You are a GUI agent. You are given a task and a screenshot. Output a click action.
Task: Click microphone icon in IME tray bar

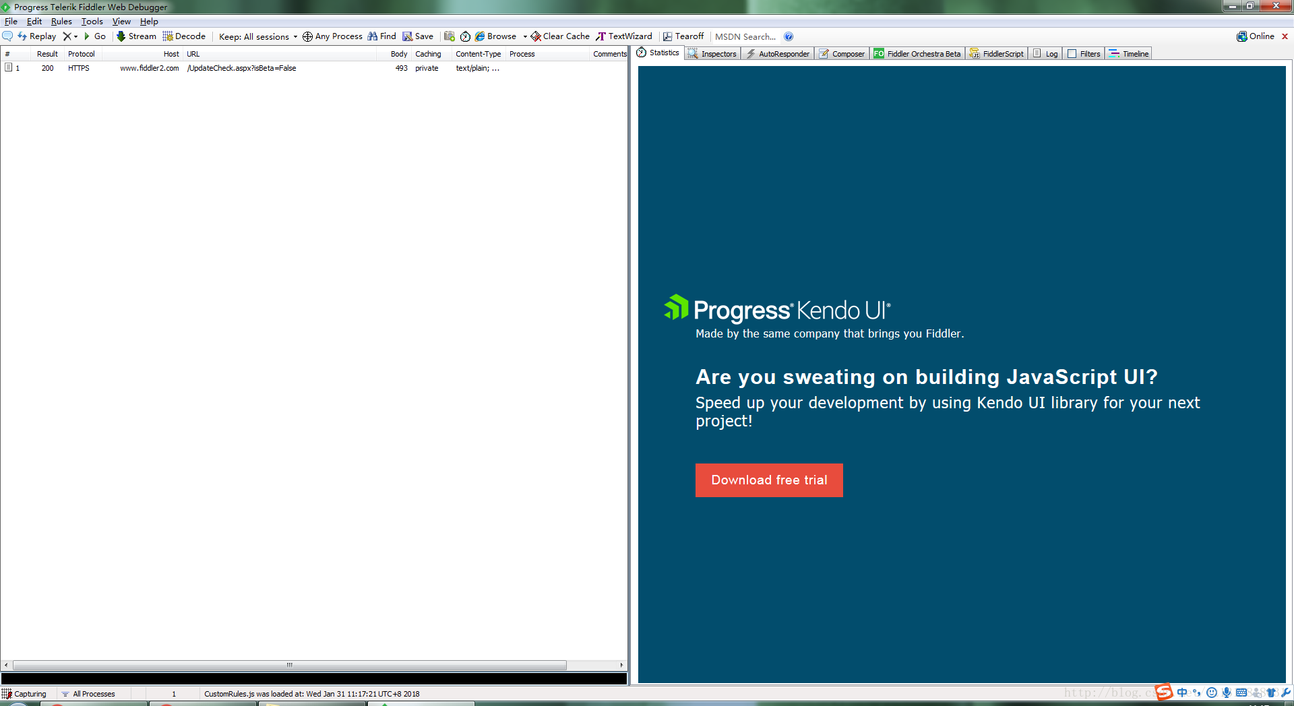(x=1227, y=693)
